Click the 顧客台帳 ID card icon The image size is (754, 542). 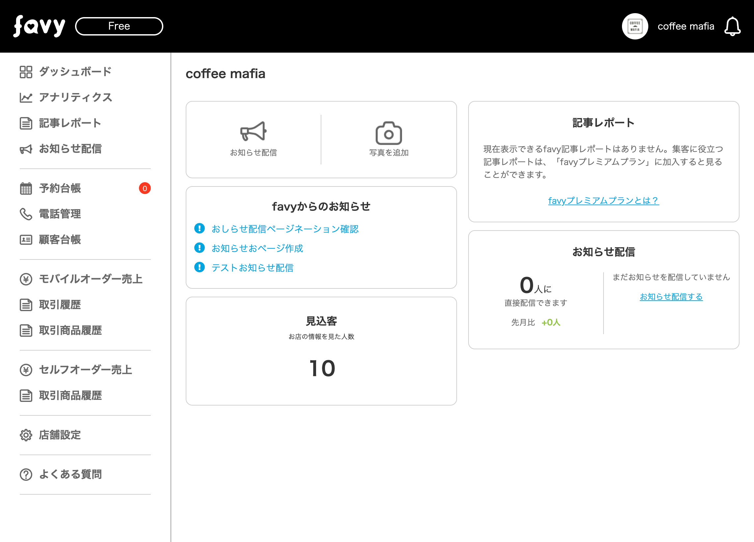point(26,240)
